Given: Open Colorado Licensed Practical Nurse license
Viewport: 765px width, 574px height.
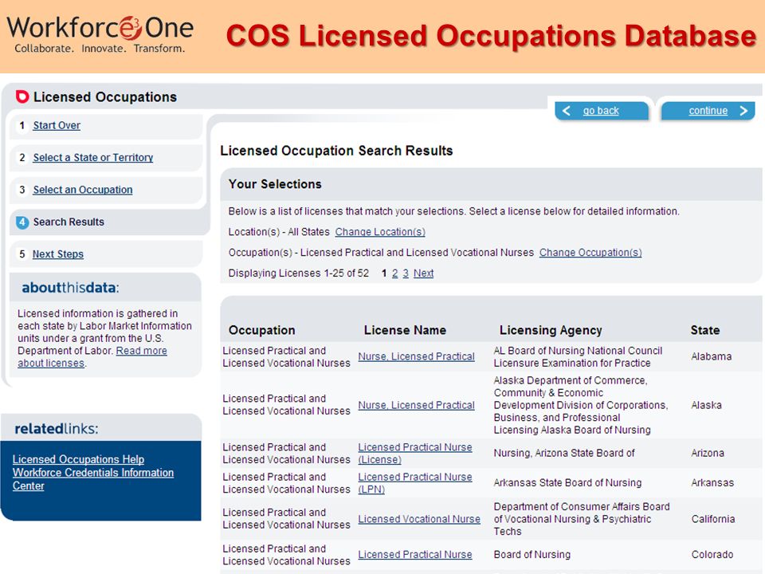Looking at the screenshot, I should (x=414, y=555).
